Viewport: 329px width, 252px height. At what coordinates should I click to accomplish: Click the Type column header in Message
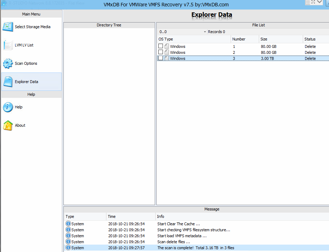point(85,216)
